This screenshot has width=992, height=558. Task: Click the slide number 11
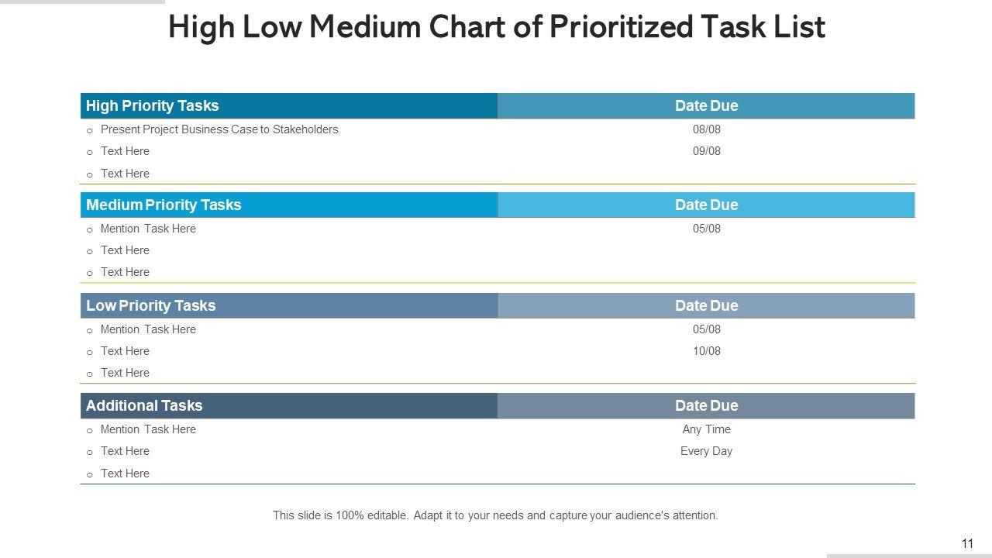[x=967, y=544]
